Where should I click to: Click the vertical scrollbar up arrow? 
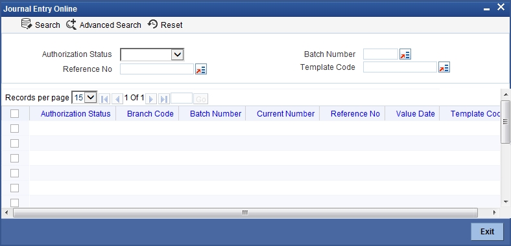pos(506,95)
